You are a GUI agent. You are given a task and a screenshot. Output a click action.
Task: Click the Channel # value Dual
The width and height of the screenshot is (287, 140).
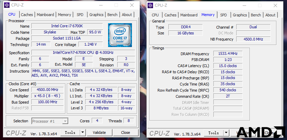(253, 27)
